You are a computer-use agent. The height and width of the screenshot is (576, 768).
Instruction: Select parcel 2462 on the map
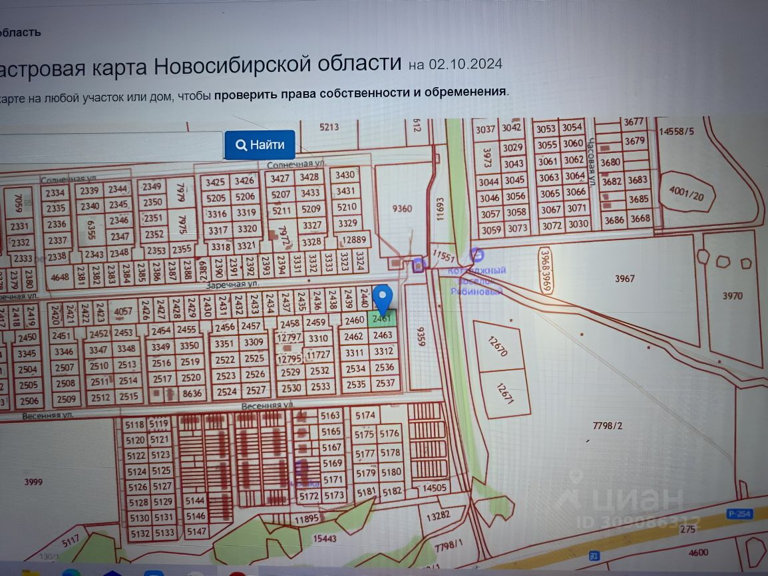pyautogui.click(x=353, y=337)
